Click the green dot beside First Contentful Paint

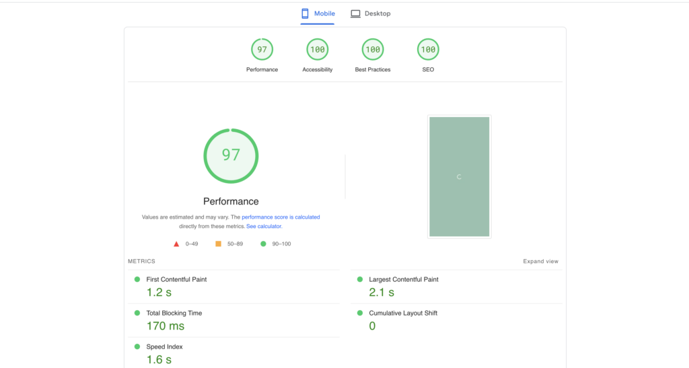(137, 279)
